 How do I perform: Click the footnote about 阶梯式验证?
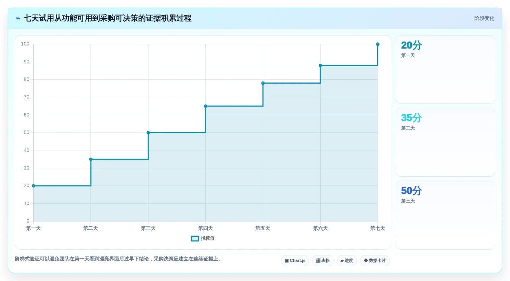[x=119, y=259]
